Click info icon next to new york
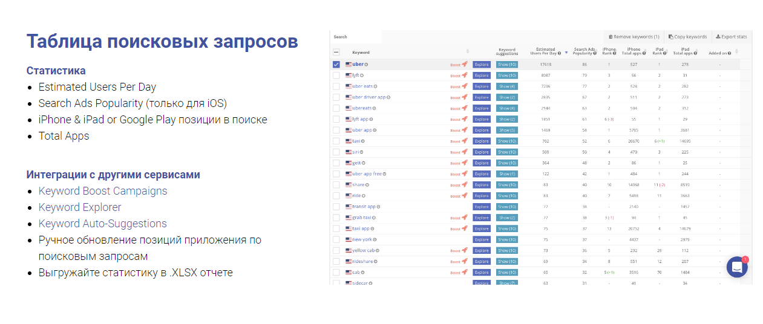The height and width of the screenshot is (324, 763). point(375,239)
